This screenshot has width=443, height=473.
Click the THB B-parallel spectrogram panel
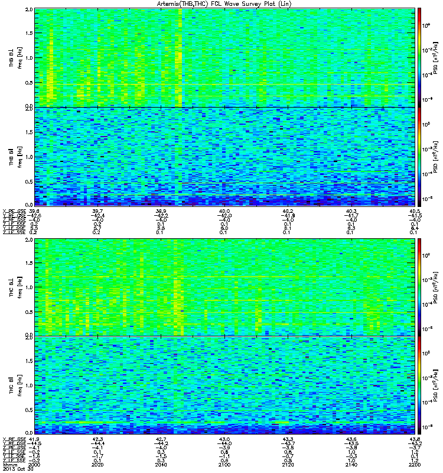pos(225,157)
